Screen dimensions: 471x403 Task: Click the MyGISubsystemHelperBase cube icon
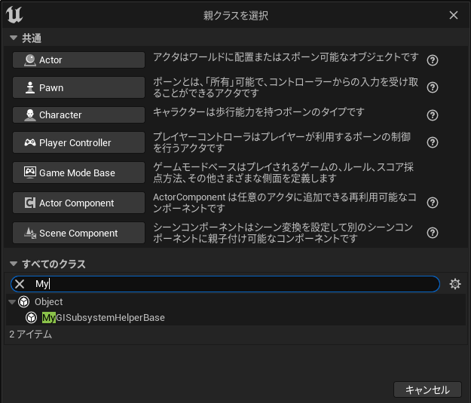tap(31, 317)
